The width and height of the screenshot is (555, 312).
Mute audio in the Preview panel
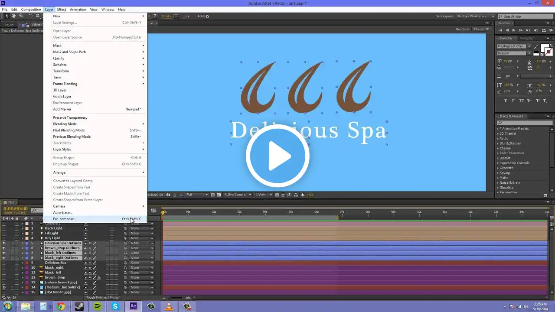536,30
